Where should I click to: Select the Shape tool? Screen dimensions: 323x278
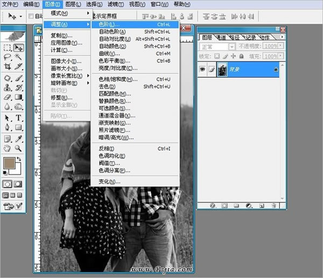click(x=18, y=127)
